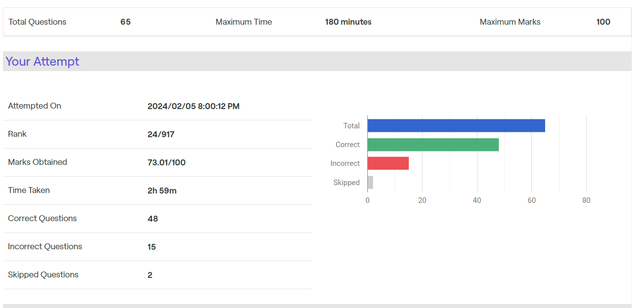Click the 'Incorrect Questions' row label
Viewport: 632px width, 308px height.
pyautogui.click(x=45, y=247)
